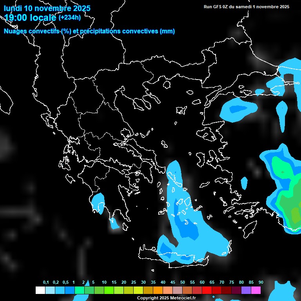Screen dimensions: 301x301
Task: Click the 'lundi 10 novembre 2025' date
Action: 47,8
